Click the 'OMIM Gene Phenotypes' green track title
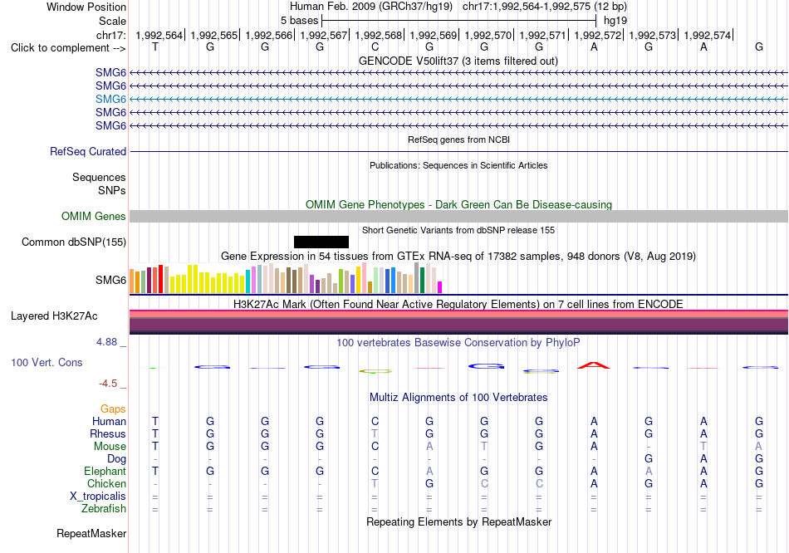 pos(458,205)
